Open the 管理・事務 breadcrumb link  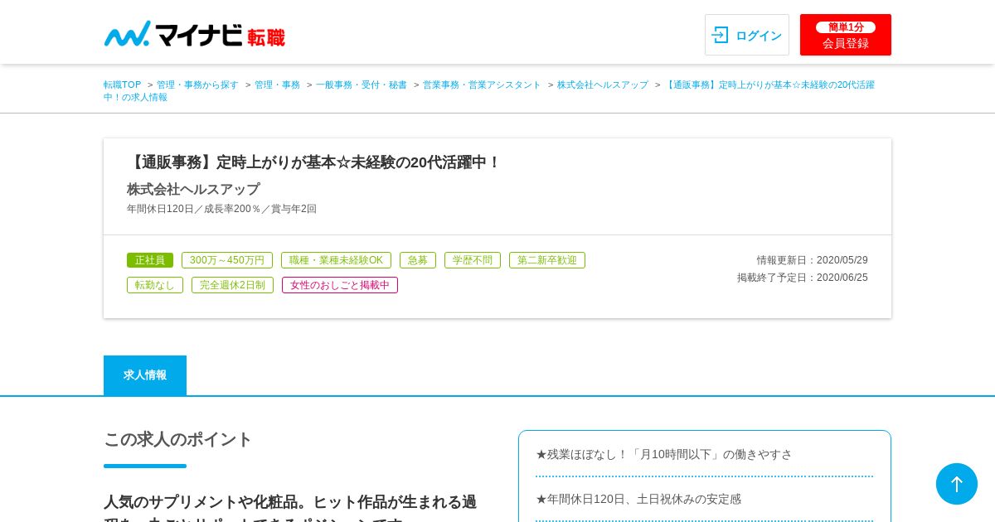[x=277, y=85]
